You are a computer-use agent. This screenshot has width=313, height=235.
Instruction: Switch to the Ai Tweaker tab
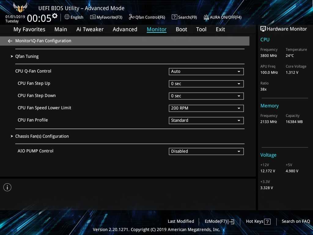90,29
